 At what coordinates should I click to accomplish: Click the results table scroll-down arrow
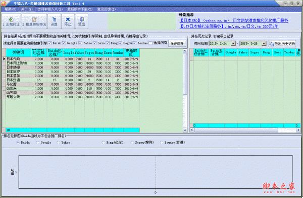click(185, 130)
